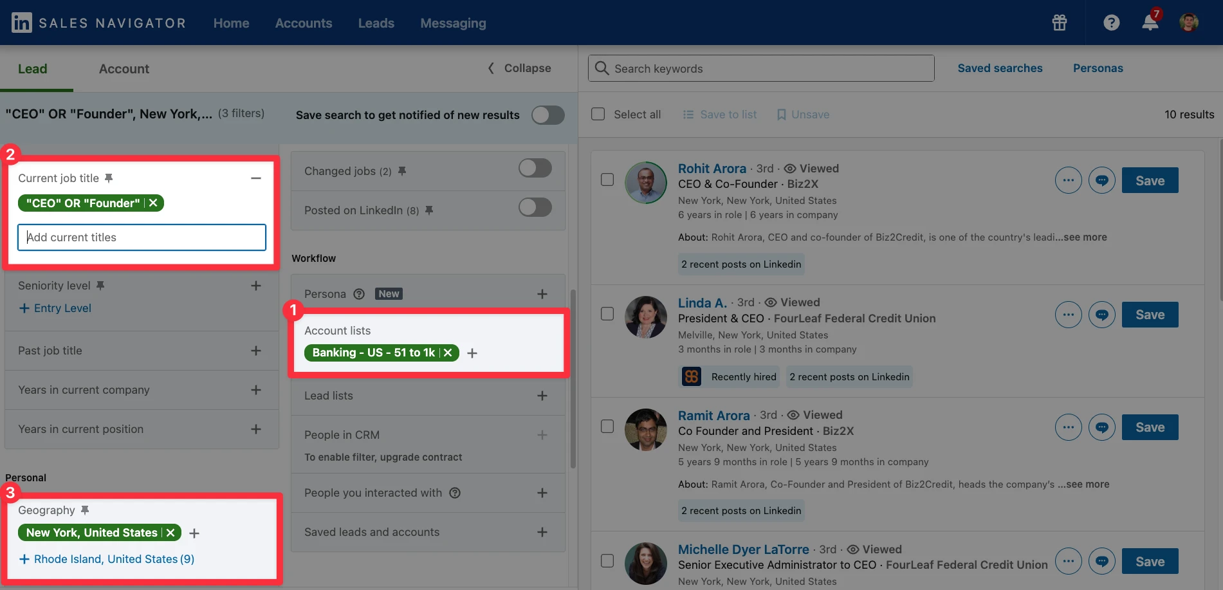Message Michelle Dyer LaTorre via chat icon
The width and height of the screenshot is (1223, 590).
(x=1101, y=562)
